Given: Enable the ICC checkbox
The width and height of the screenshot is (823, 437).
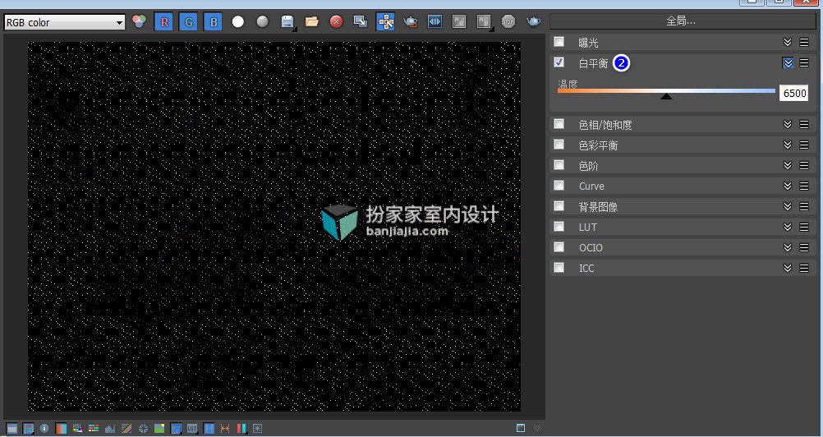Looking at the screenshot, I should (x=559, y=268).
